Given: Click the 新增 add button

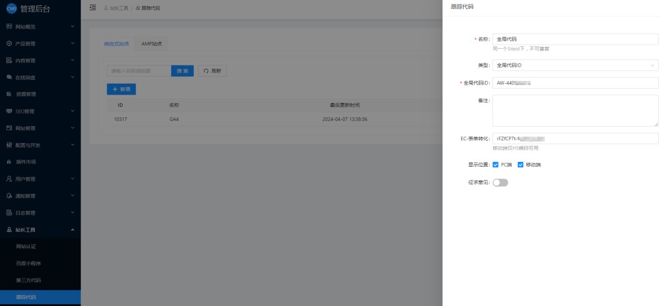Looking at the screenshot, I should [x=121, y=89].
